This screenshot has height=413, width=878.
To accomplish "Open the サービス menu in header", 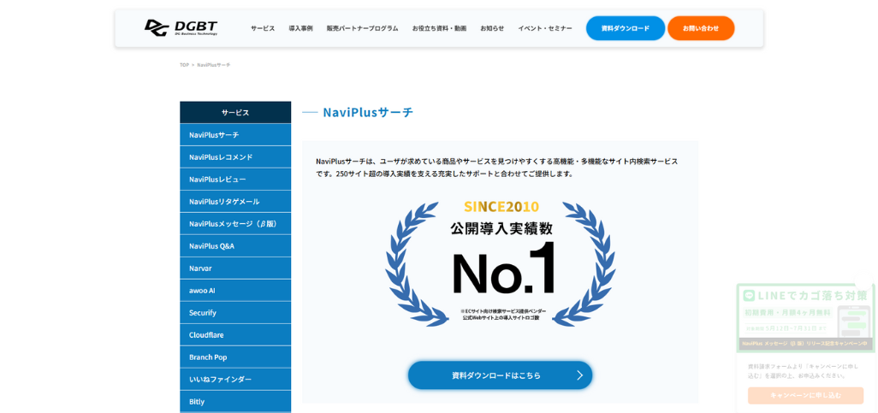I will [263, 28].
